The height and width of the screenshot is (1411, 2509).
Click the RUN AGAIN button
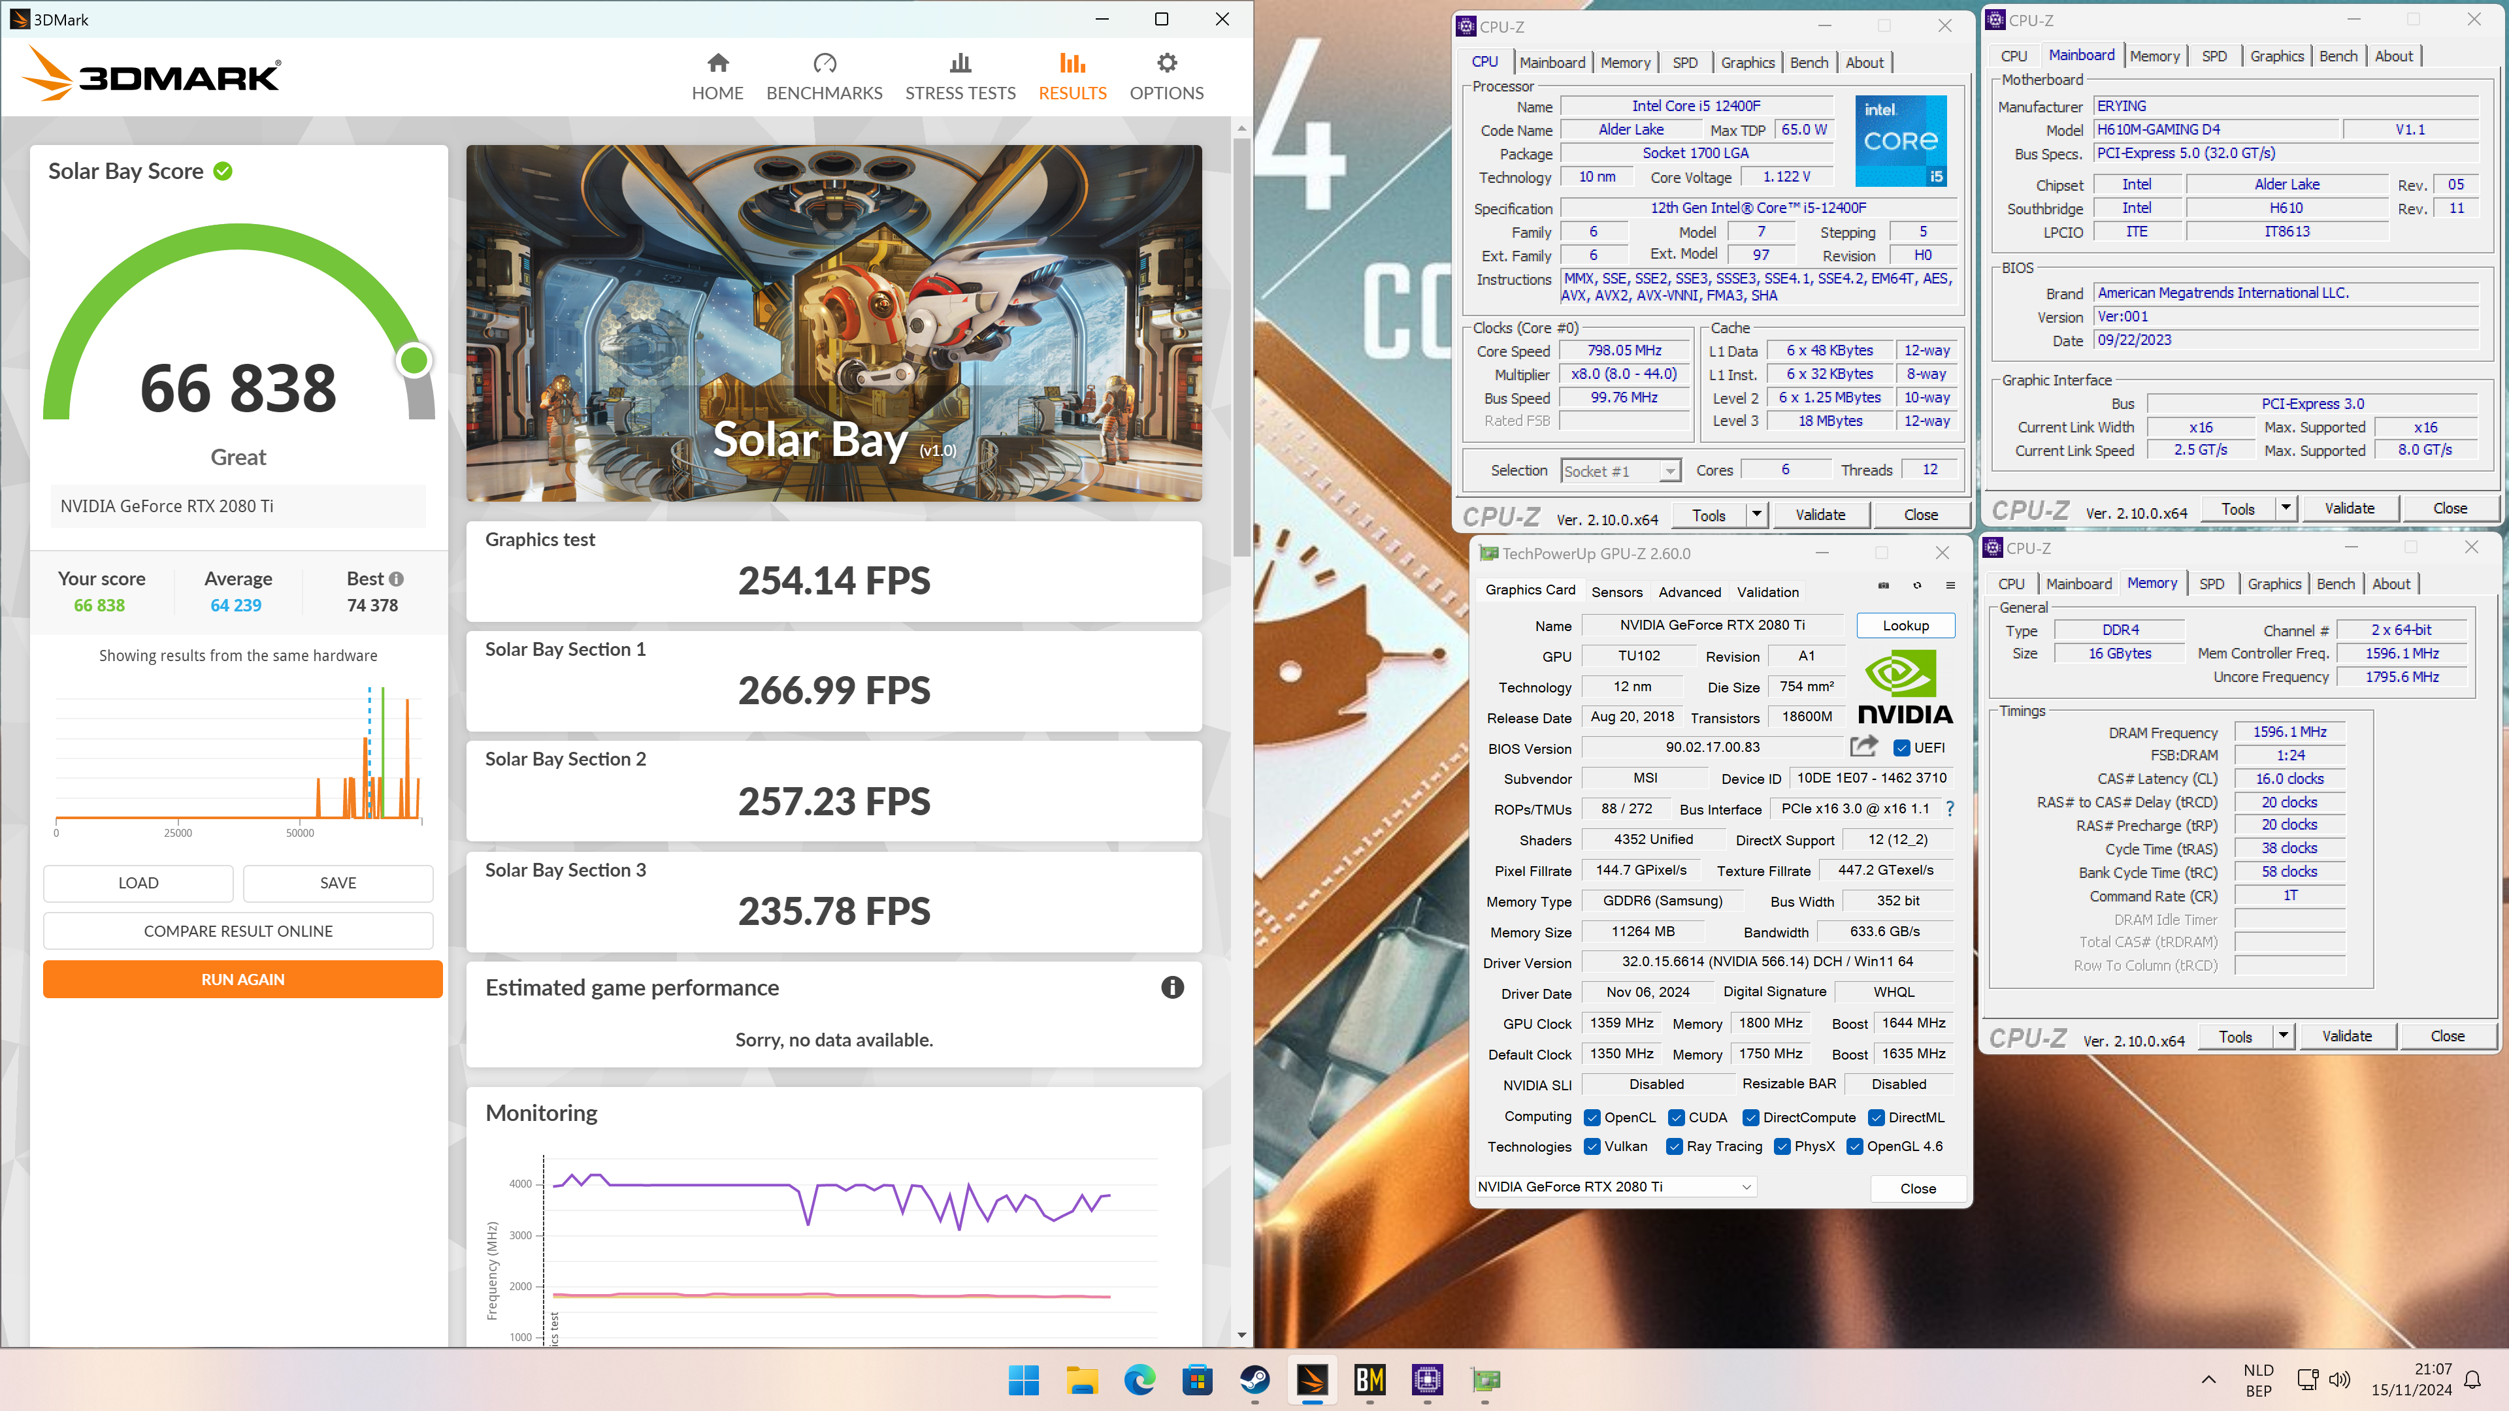242,980
